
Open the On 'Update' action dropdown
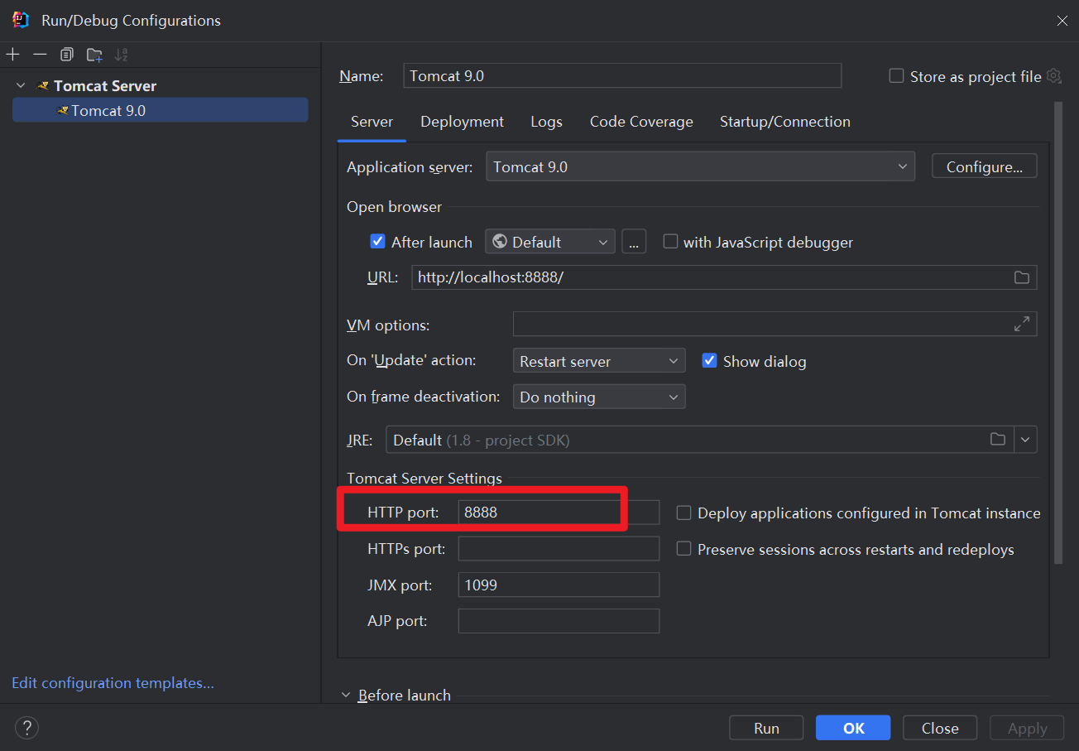[x=599, y=361]
